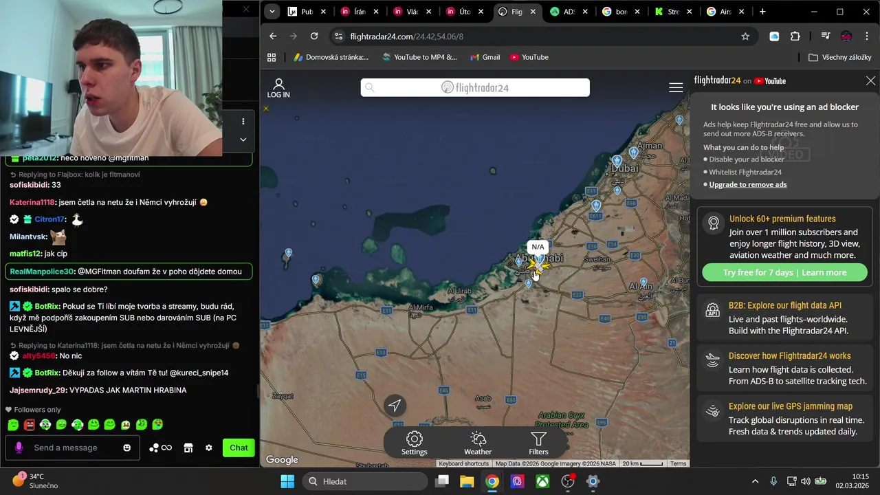Open the Upgrade to remove ads link

click(748, 184)
